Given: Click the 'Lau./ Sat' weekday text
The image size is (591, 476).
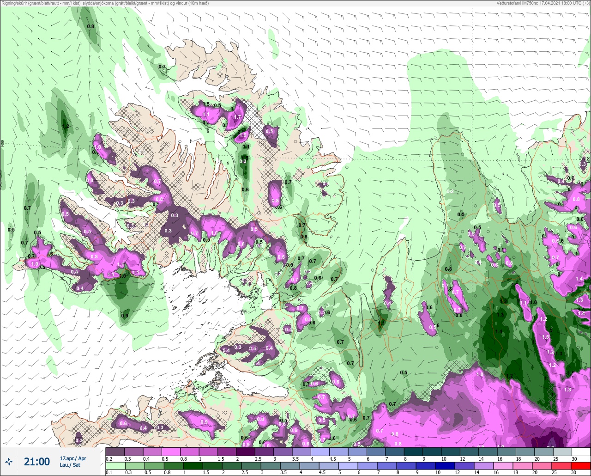Looking at the screenshot, I should tap(70, 465).
